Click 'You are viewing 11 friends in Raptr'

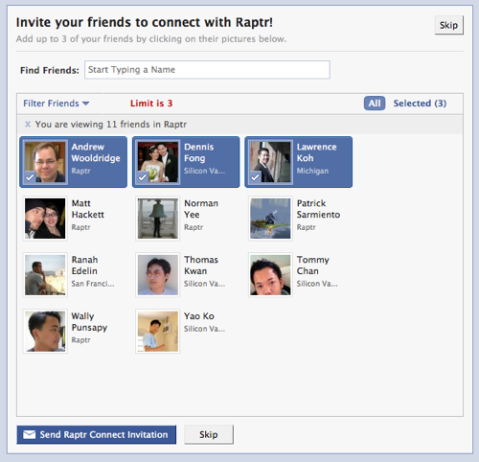coord(111,124)
